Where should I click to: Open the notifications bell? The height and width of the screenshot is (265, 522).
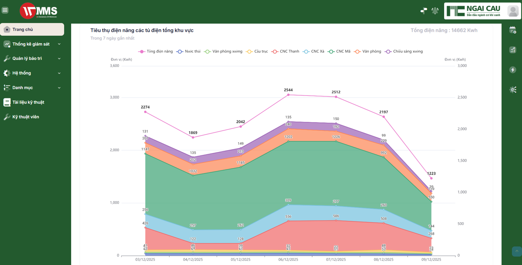435,11
